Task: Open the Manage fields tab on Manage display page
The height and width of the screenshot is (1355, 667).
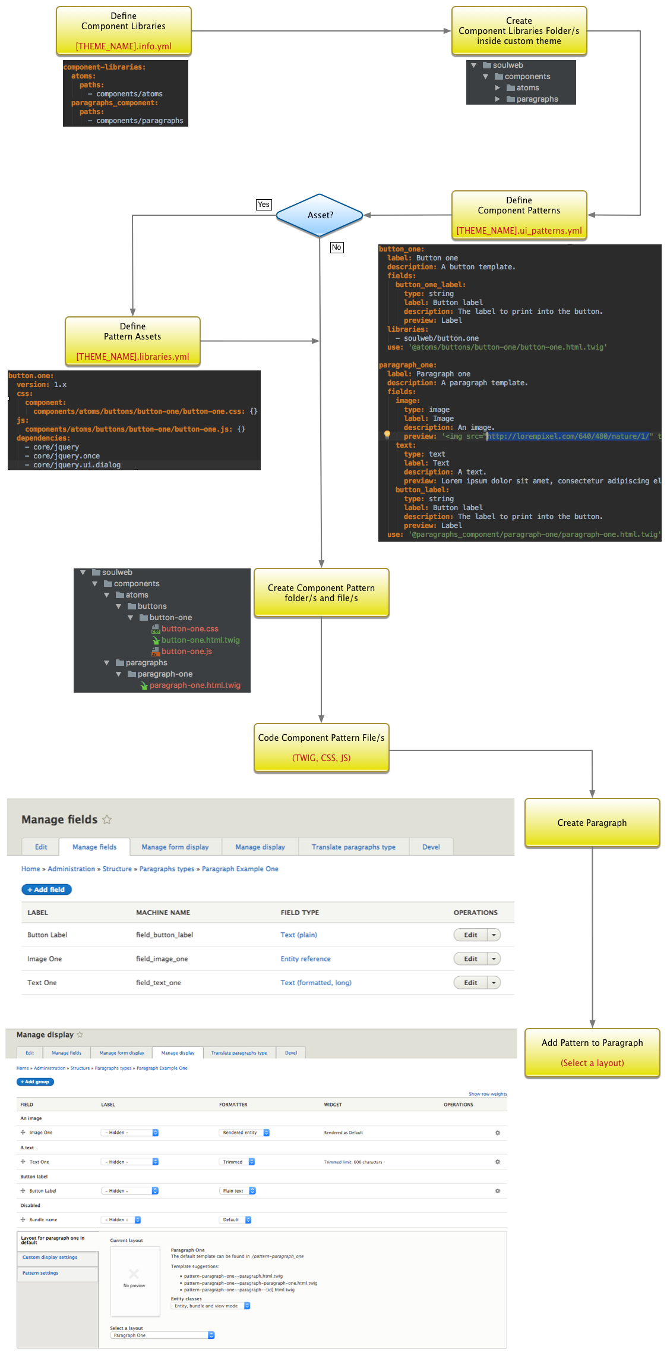Action: (67, 1052)
